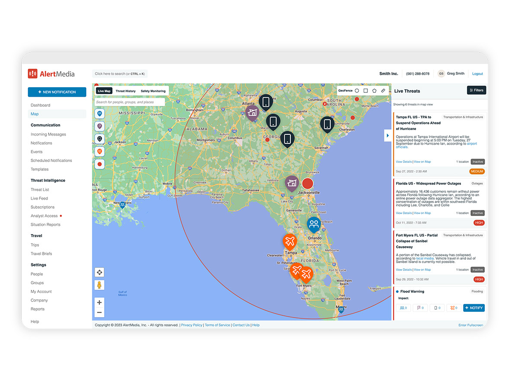This screenshot has width=509, height=381.
Task: Zoom out the map with minus
Action: tap(100, 312)
